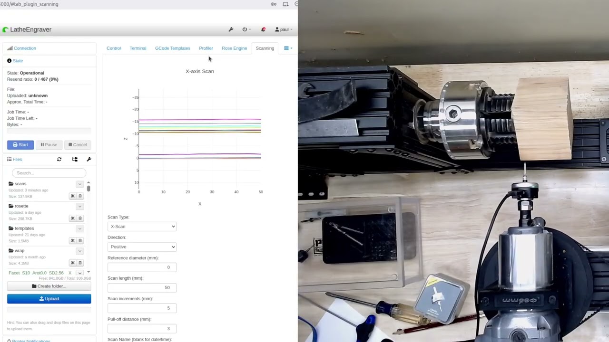Switch to the Control tab
Image resolution: width=609 pixels, height=342 pixels.
click(x=114, y=48)
